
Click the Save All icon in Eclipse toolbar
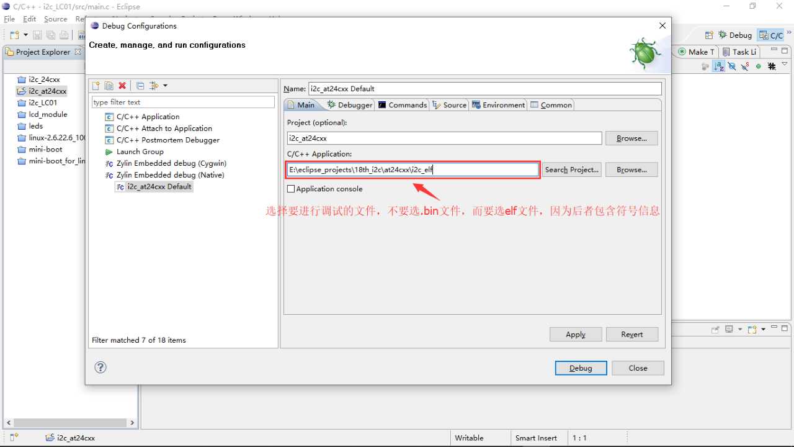(51, 35)
